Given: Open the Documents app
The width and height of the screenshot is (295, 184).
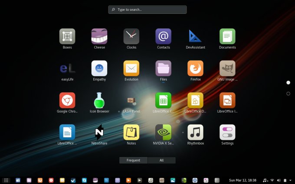Looking at the screenshot, I should (227, 36).
